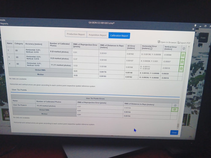Click the Export PDF link
The width and height of the screenshot is (211, 158).
pyautogui.click(x=185, y=43)
